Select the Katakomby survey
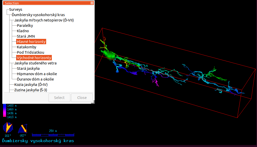 [x=27, y=47]
